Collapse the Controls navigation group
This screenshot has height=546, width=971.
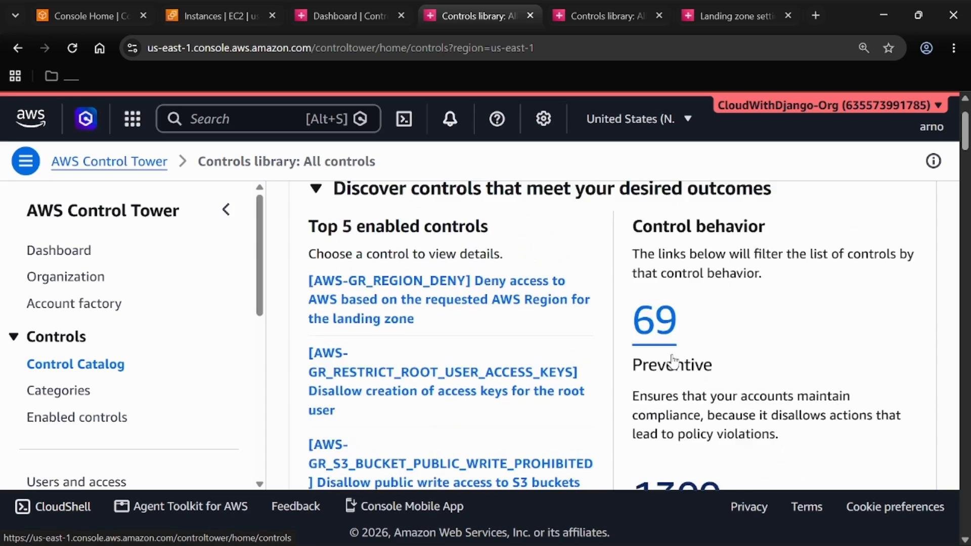click(x=14, y=337)
